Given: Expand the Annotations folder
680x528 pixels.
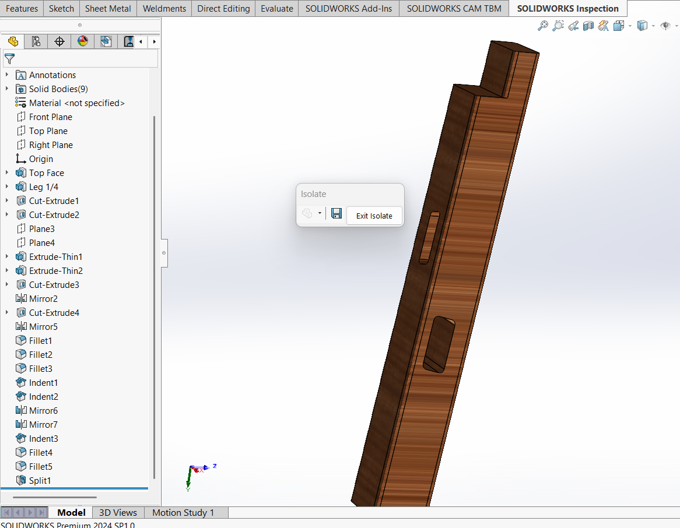Looking at the screenshot, I should [x=7, y=75].
